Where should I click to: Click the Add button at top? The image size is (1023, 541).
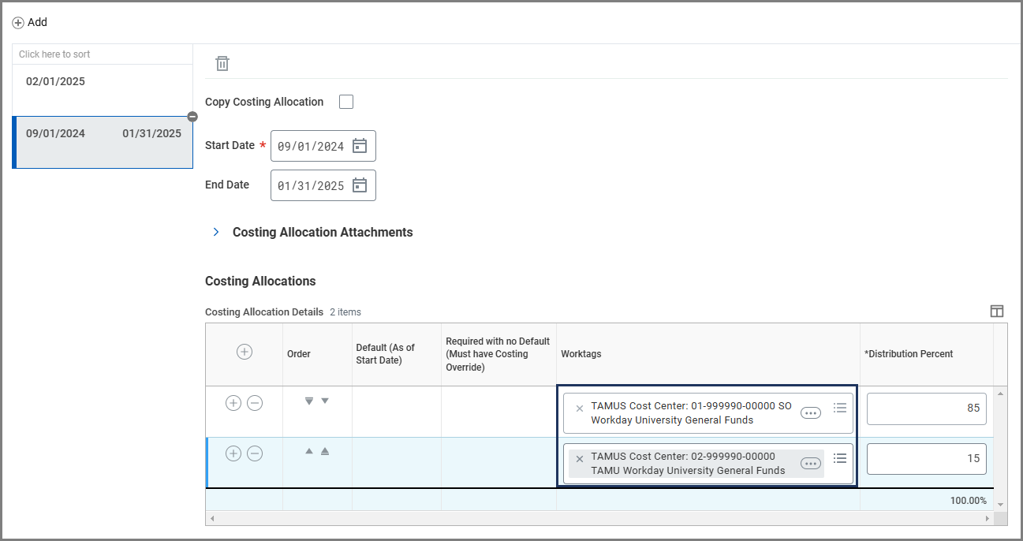(30, 22)
